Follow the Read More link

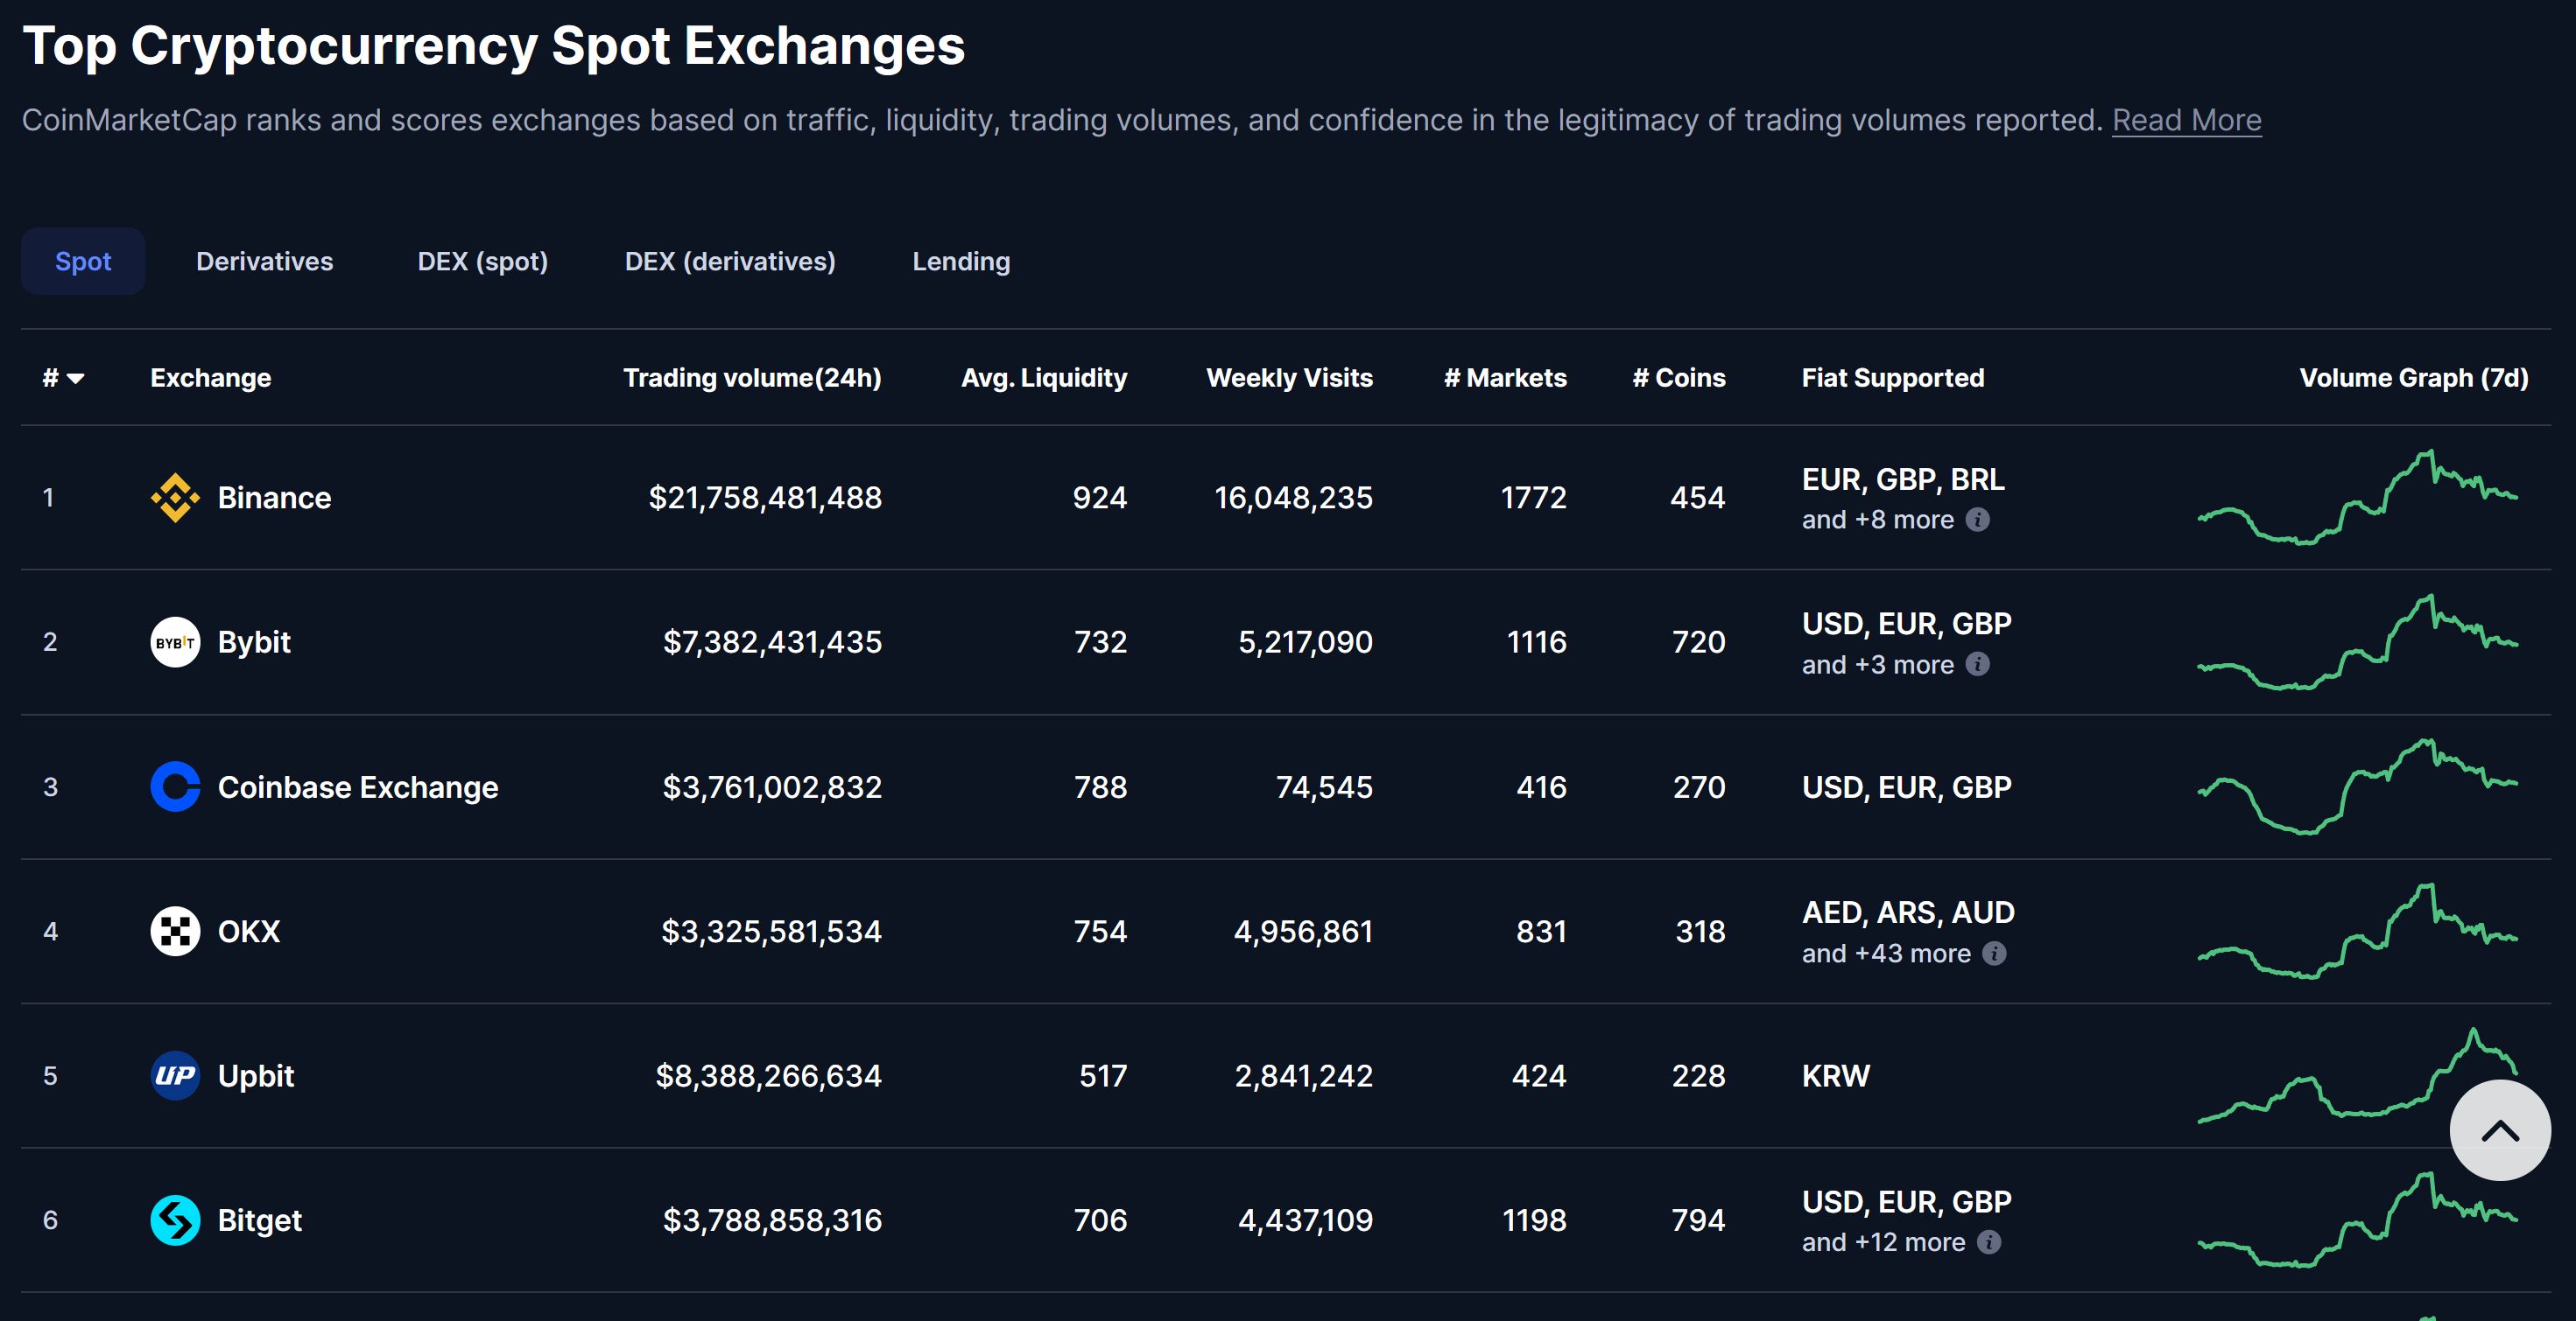click(2186, 120)
